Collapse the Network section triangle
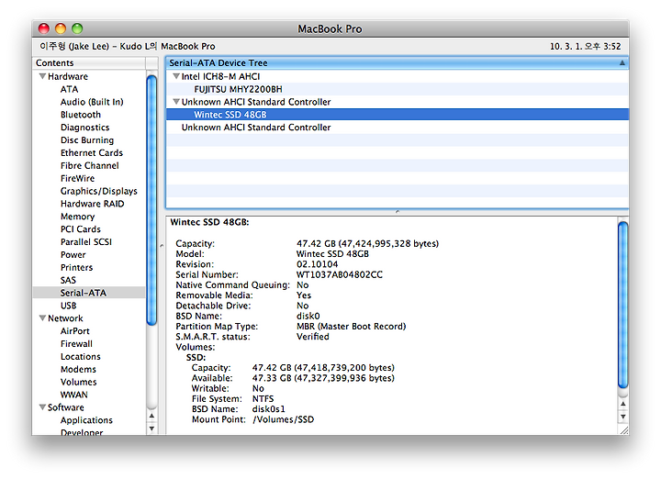Screen dimensions: 661x479 (42, 318)
